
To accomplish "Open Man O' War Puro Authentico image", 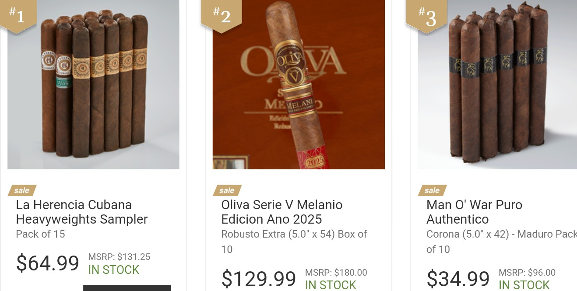I will 497,84.
